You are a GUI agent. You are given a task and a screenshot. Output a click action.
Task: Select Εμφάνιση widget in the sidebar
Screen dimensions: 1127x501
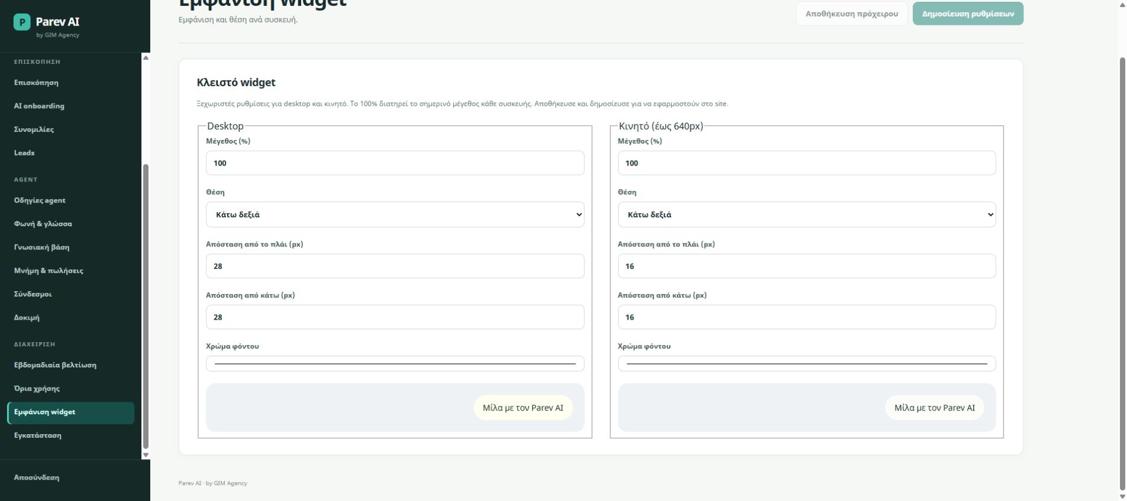click(x=71, y=412)
